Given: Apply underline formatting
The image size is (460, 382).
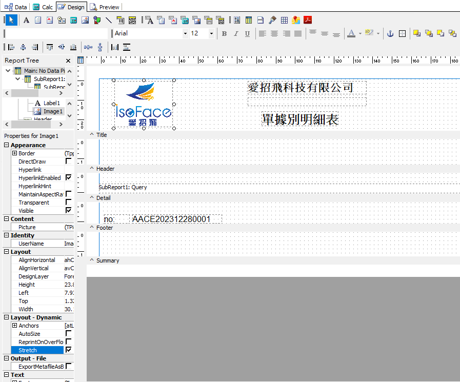Looking at the screenshot, I should pos(247,34).
